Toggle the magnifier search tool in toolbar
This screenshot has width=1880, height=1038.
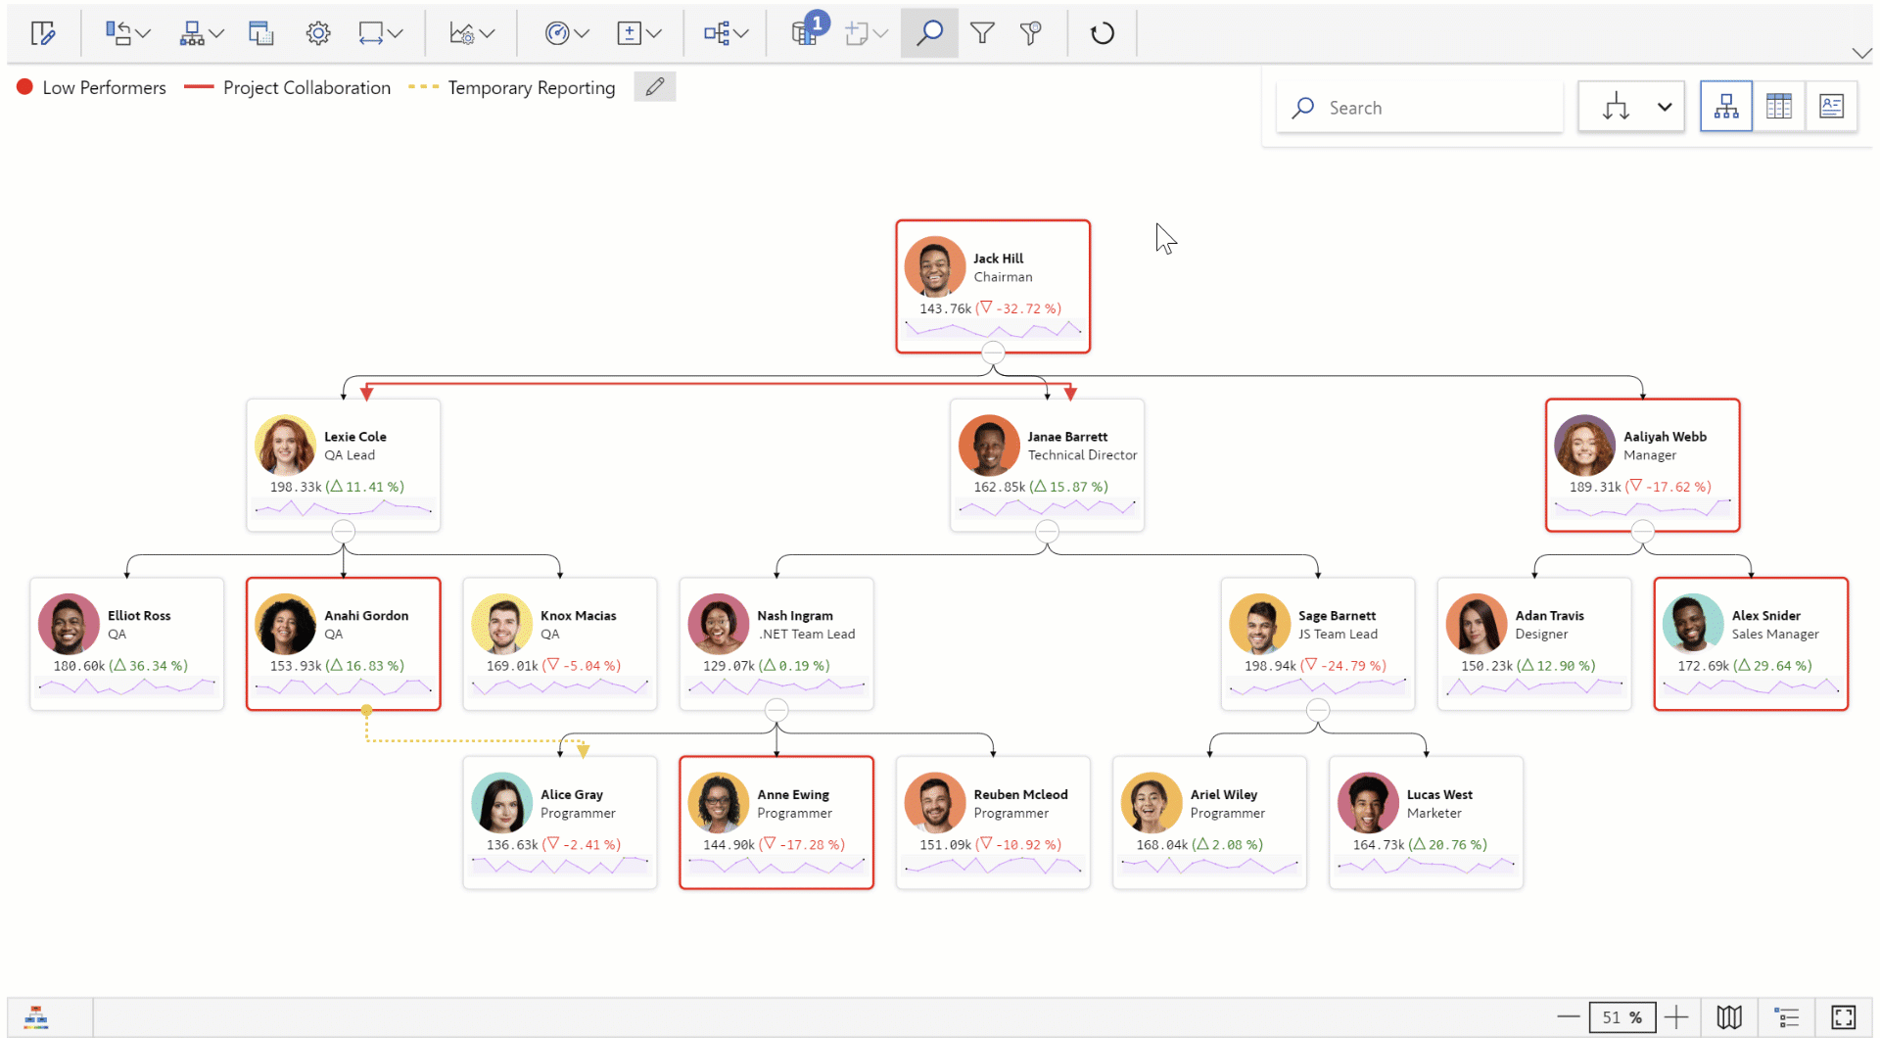pos(928,33)
